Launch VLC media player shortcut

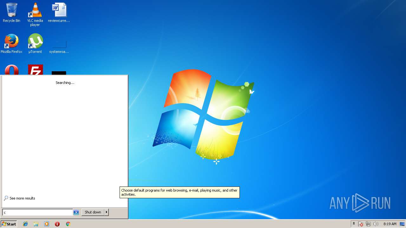coord(35,15)
